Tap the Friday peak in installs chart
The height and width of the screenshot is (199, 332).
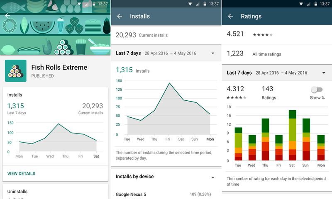(x=169, y=83)
